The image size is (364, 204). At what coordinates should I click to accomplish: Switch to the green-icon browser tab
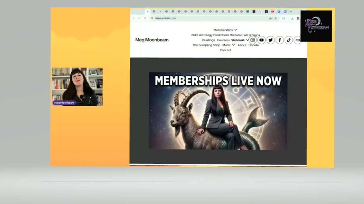click(x=248, y=12)
